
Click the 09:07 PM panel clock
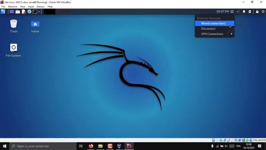[x=223, y=12]
